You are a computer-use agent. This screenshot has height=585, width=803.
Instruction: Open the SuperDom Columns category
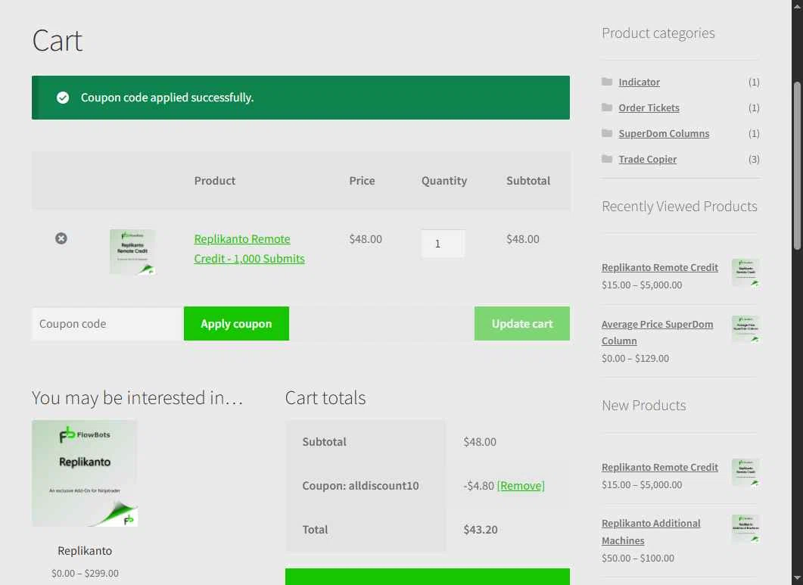[664, 133]
